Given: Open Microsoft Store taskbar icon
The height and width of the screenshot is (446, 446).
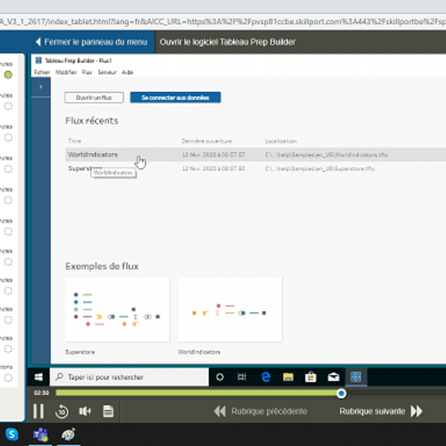Looking at the screenshot, I should pos(311,377).
